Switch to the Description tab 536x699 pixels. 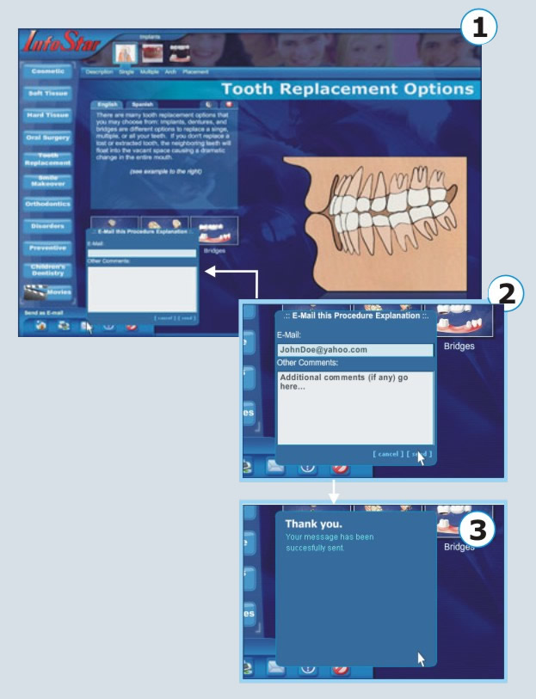click(99, 71)
